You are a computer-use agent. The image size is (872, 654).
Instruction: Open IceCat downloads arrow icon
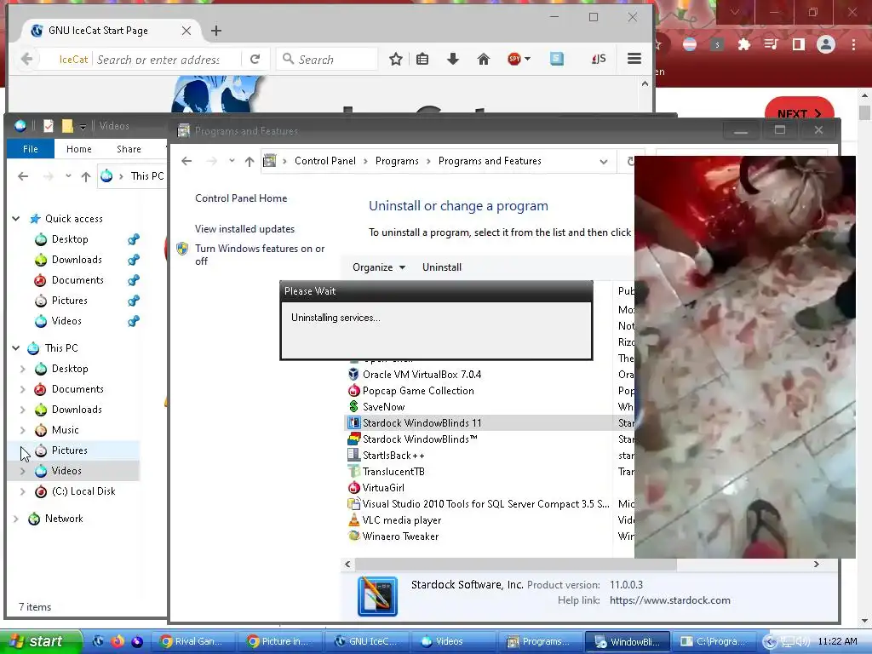pyautogui.click(x=453, y=59)
